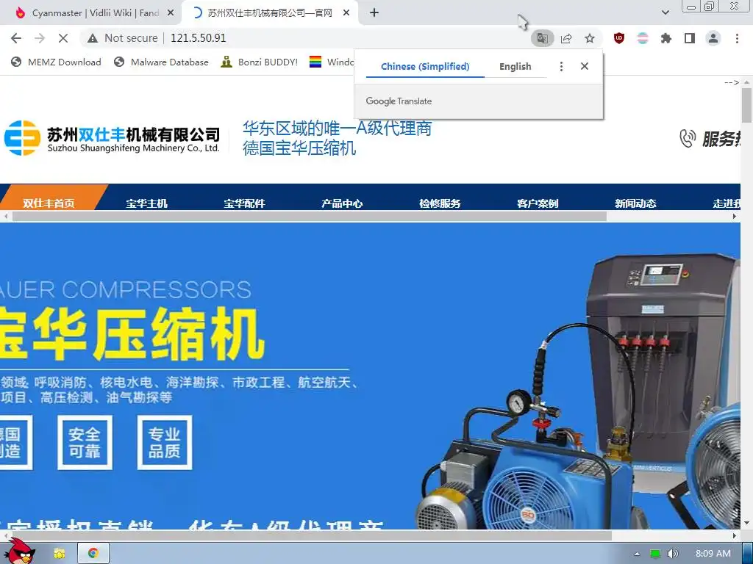
Task: Click the striped pink-blue extension icon
Action: tap(643, 38)
